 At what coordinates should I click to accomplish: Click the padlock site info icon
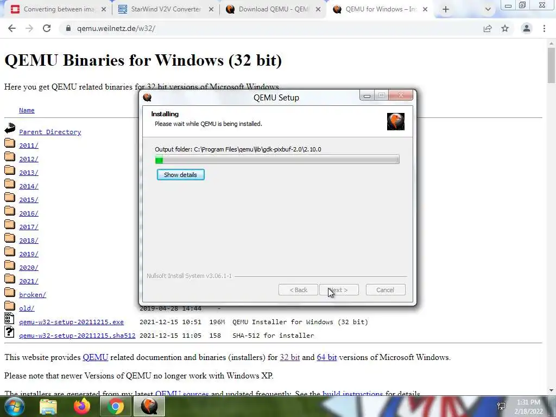pos(68,28)
